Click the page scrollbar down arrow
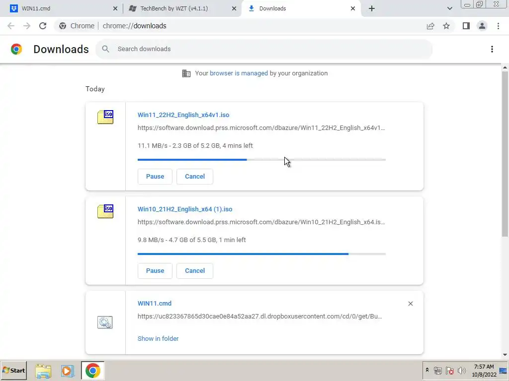509x381 pixels. click(505, 355)
